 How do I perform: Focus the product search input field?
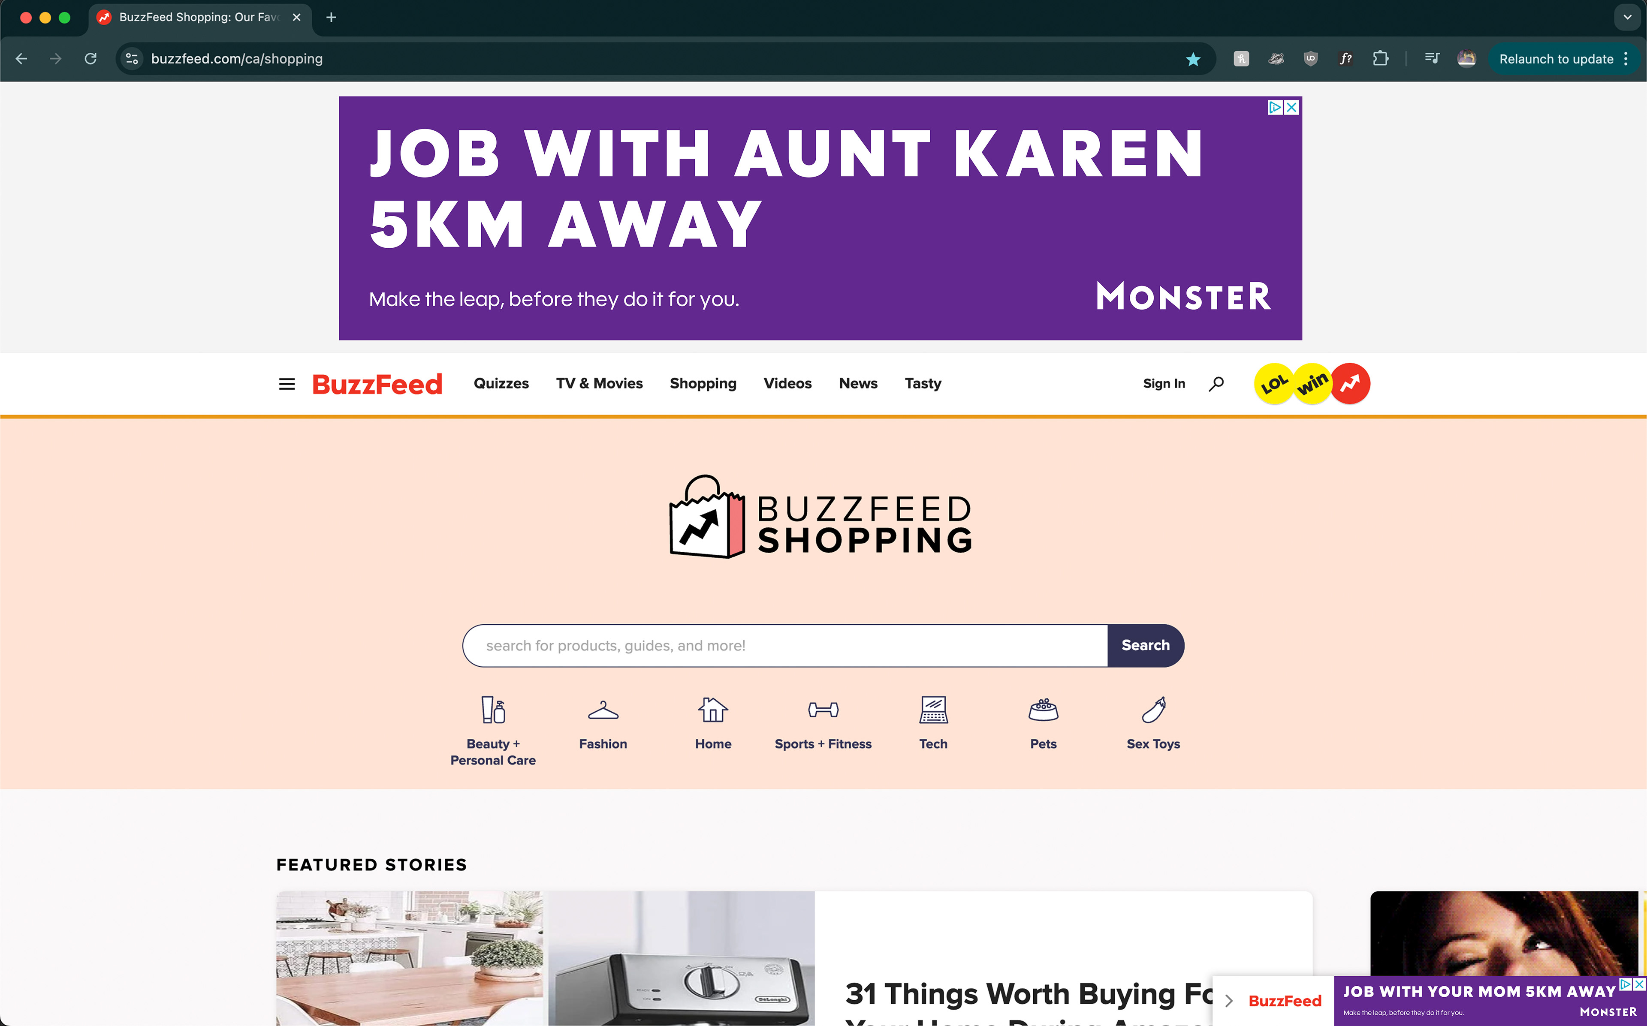(x=785, y=645)
